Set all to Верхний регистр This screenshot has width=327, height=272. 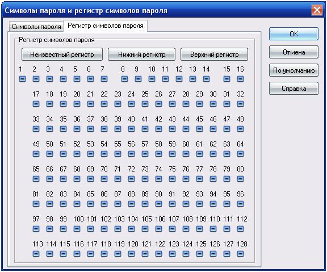click(x=214, y=55)
